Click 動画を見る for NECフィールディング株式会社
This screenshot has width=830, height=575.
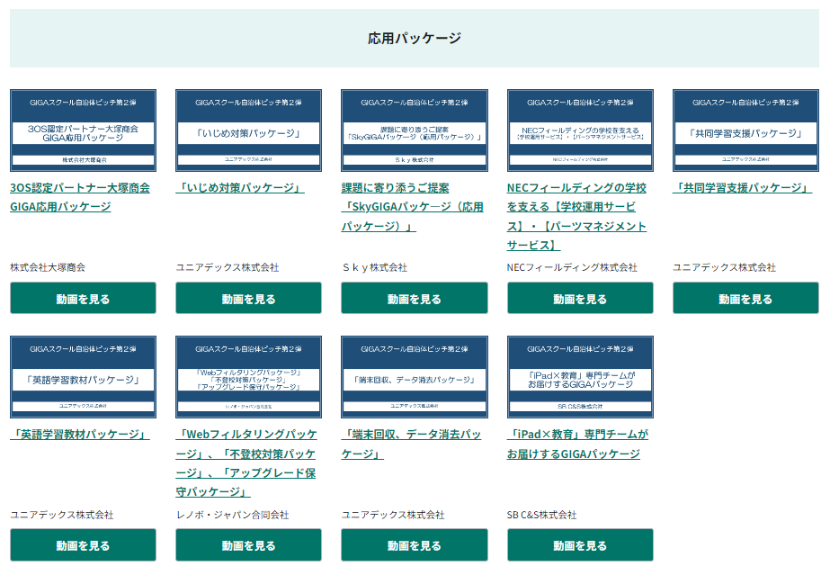point(580,298)
